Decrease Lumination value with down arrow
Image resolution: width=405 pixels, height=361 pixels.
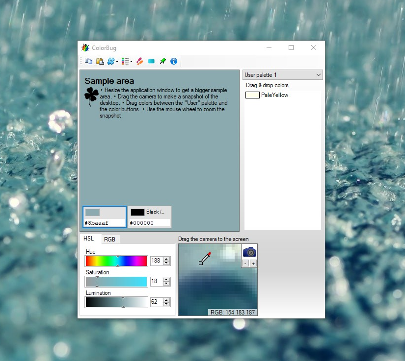(x=166, y=304)
